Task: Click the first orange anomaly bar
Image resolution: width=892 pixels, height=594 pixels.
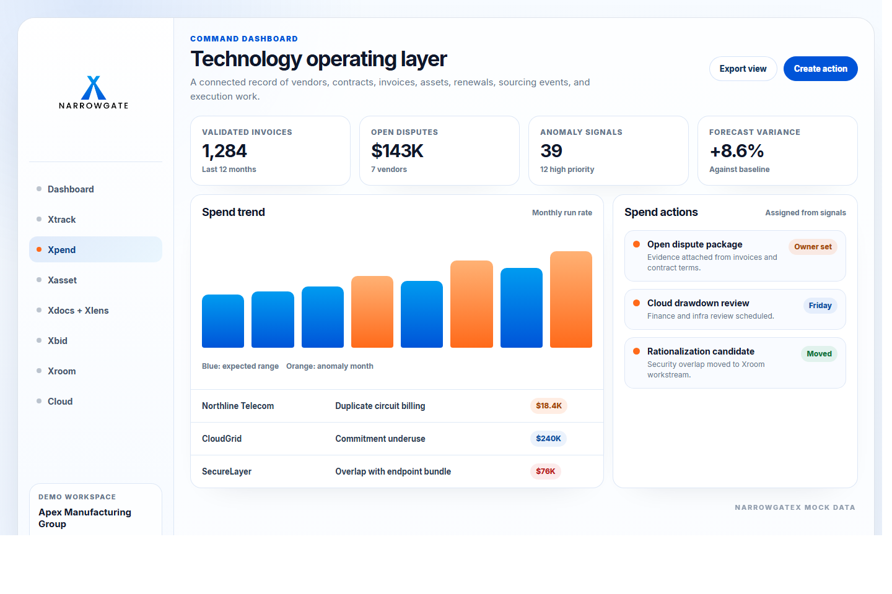Action: pyautogui.click(x=372, y=312)
